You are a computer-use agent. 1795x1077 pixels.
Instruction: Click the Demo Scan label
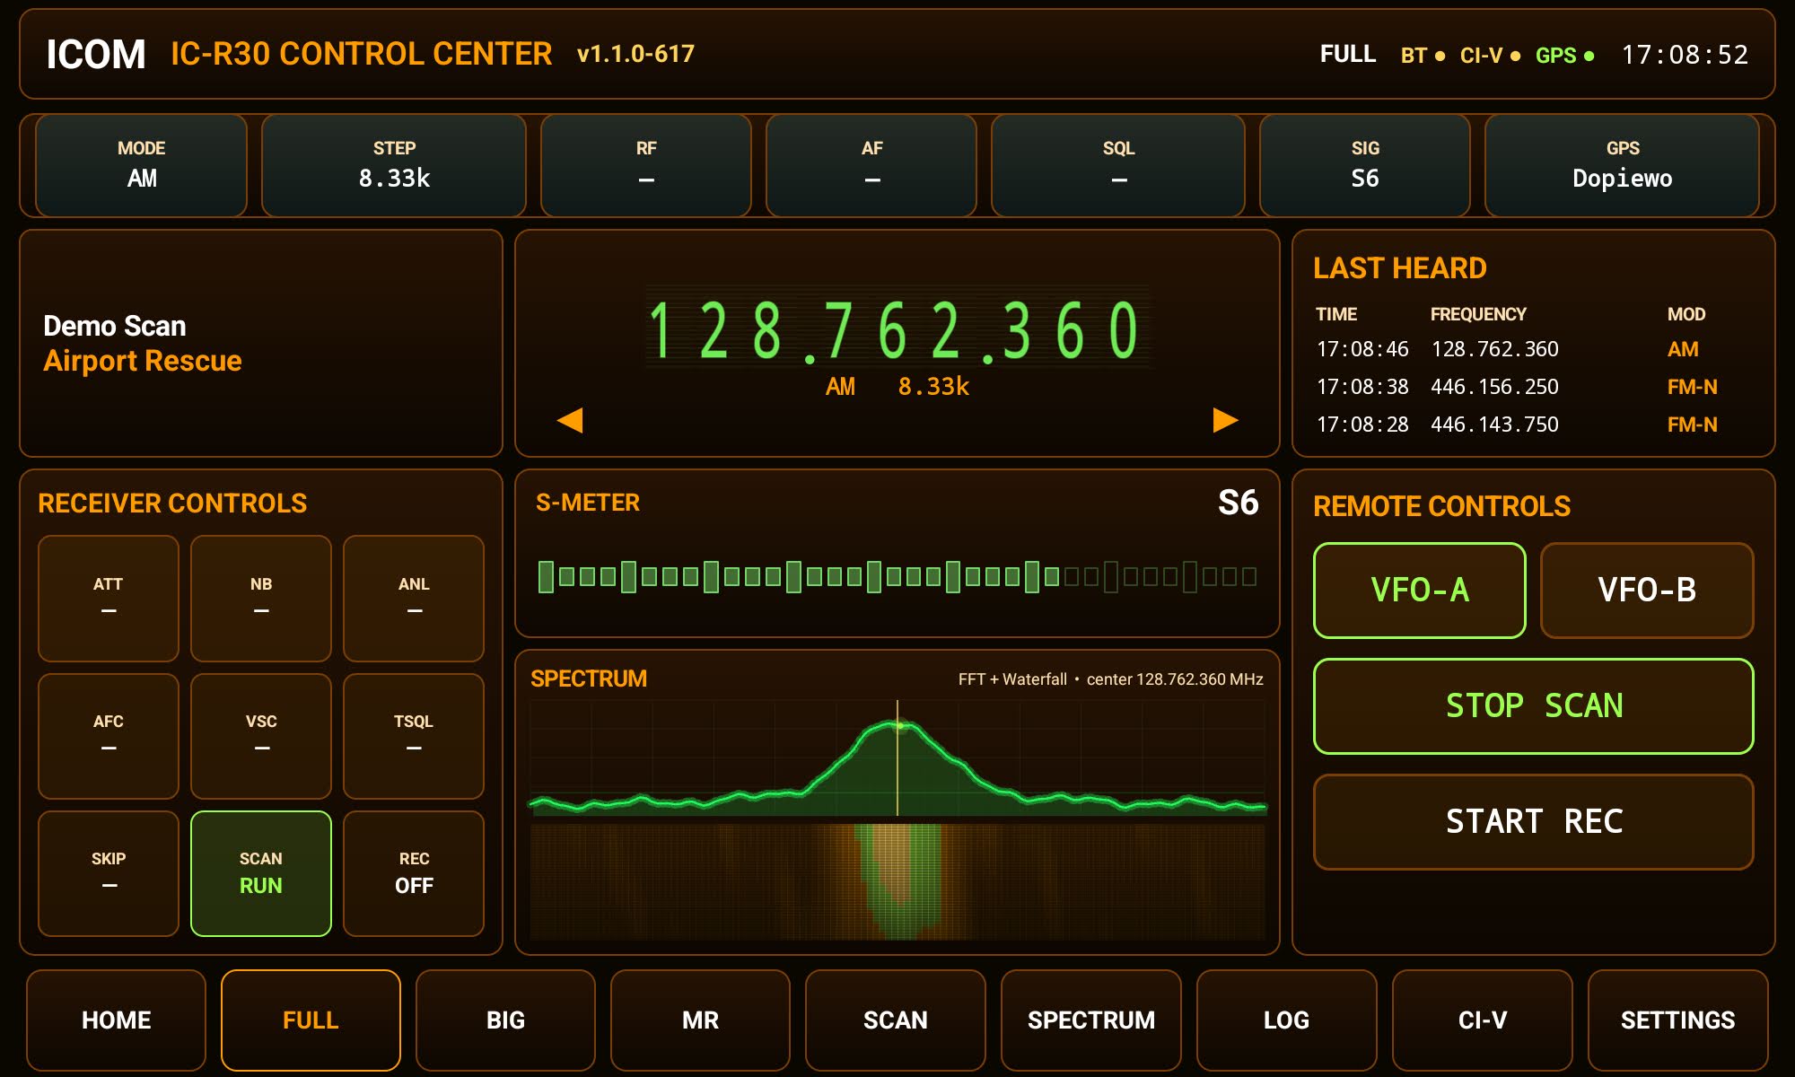tap(115, 326)
